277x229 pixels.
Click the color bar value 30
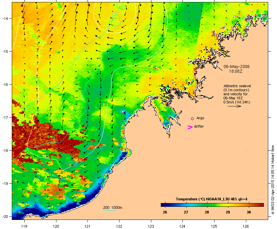coord(249,212)
